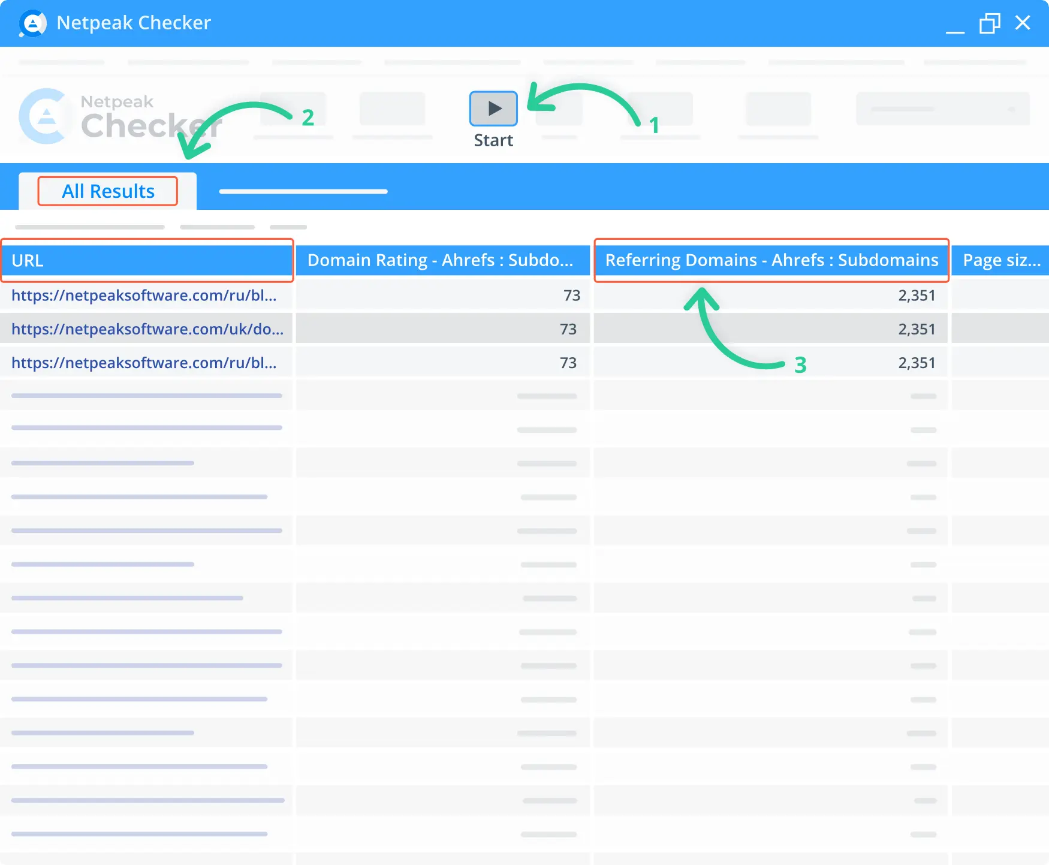
Task: Click the URL column header
Action: [147, 261]
